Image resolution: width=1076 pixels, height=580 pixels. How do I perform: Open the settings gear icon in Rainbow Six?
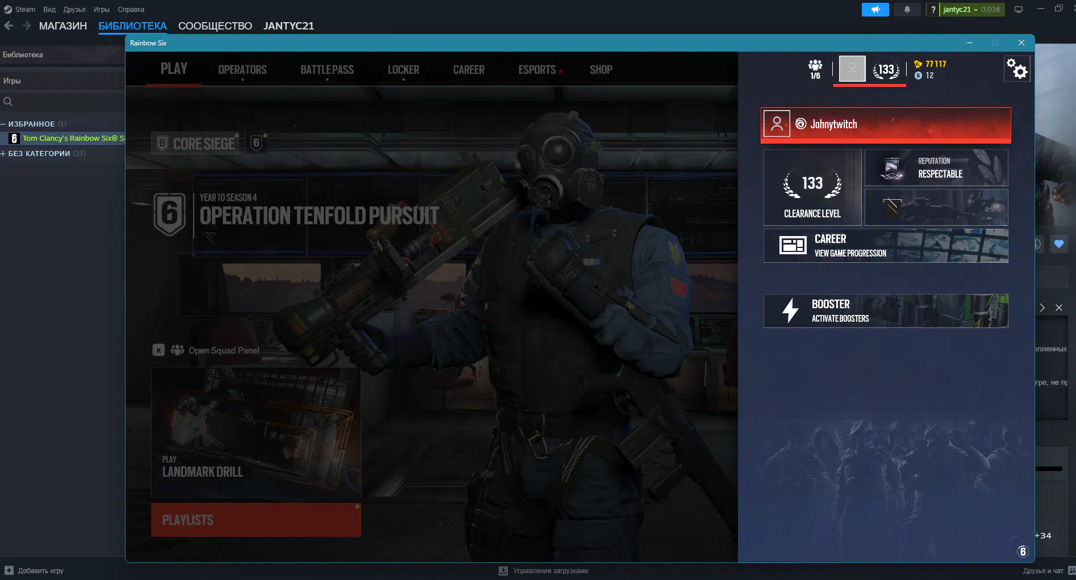[1016, 69]
